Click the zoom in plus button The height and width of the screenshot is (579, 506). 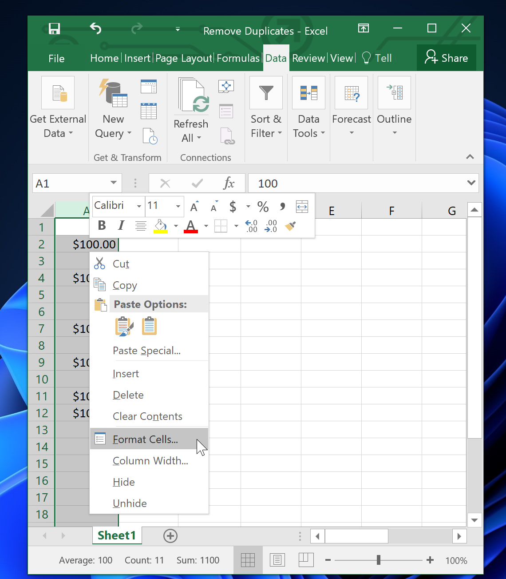tap(430, 560)
